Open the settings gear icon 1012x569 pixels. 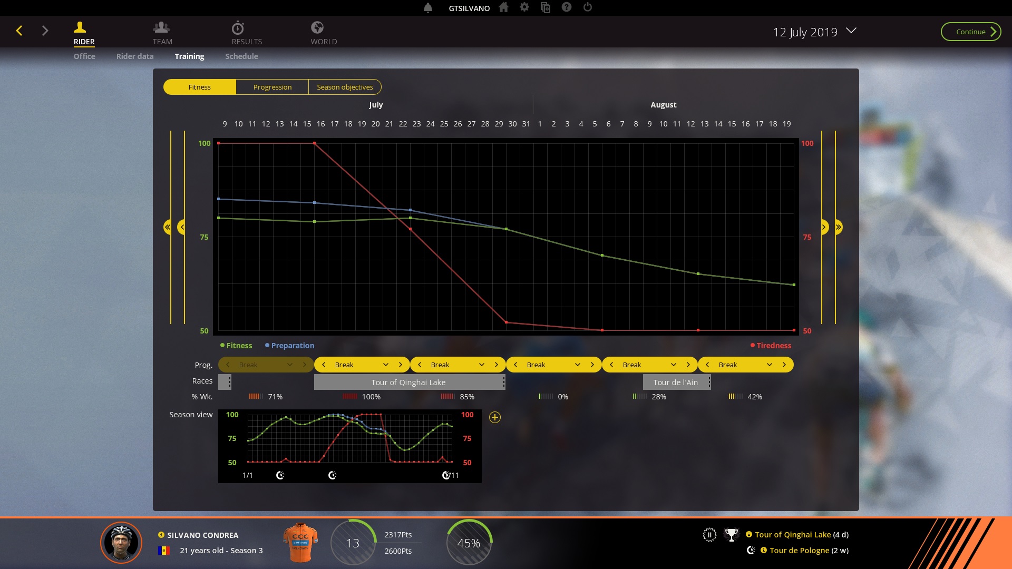coord(524,7)
